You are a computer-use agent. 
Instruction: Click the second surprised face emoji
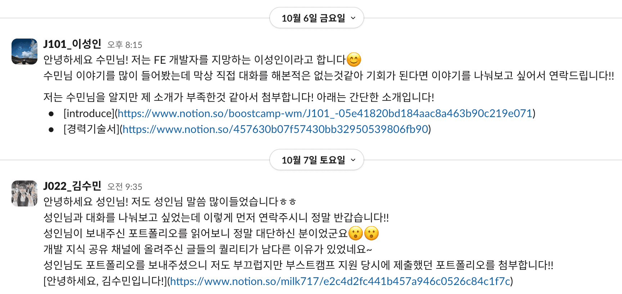pyautogui.click(x=371, y=233)
